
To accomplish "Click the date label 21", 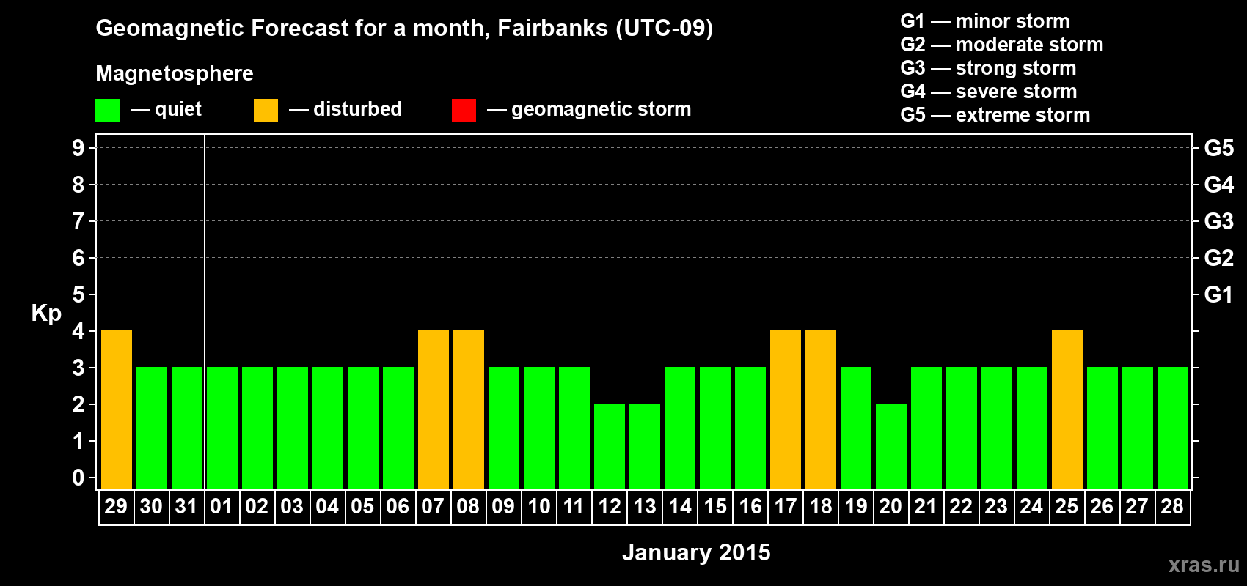I will (926, 506).
